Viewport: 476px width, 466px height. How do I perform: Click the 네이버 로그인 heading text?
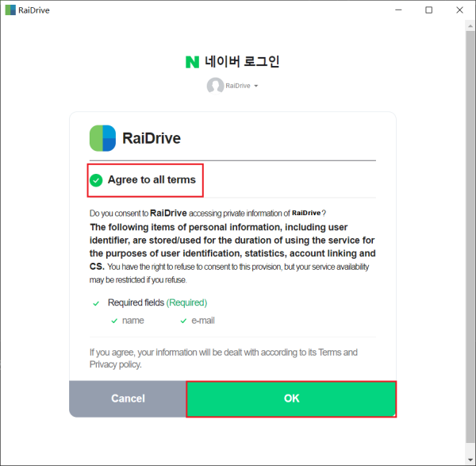tap(242, 62)
